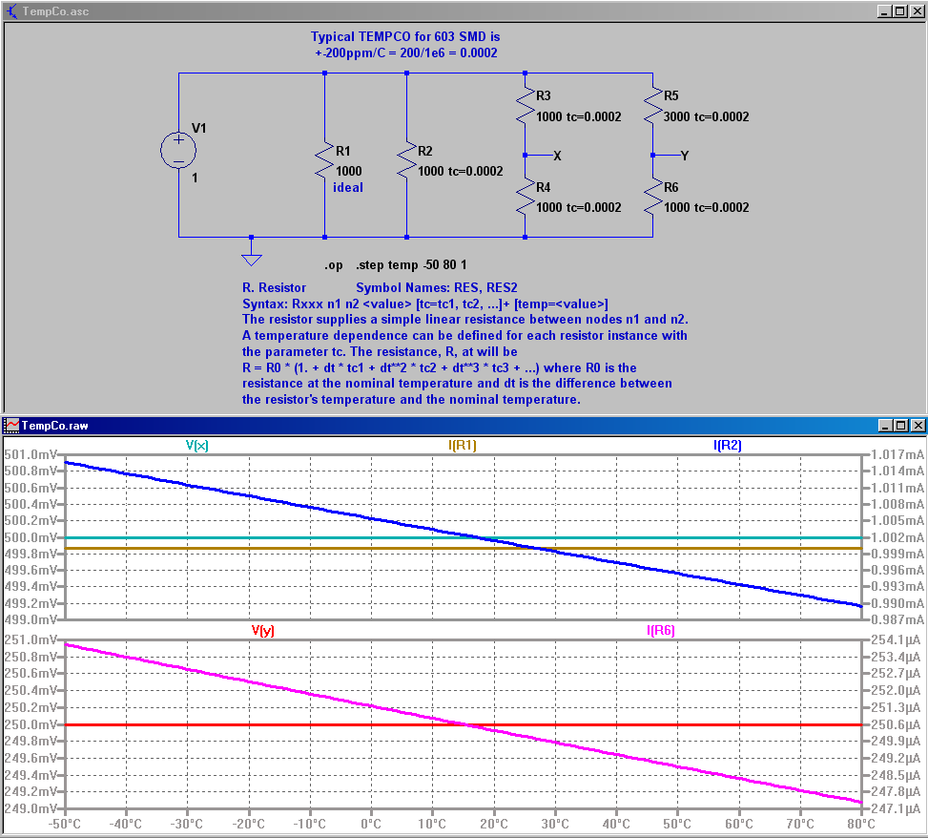
Task: Select the R3 resistor symbol
Action: tap(525, 106)
